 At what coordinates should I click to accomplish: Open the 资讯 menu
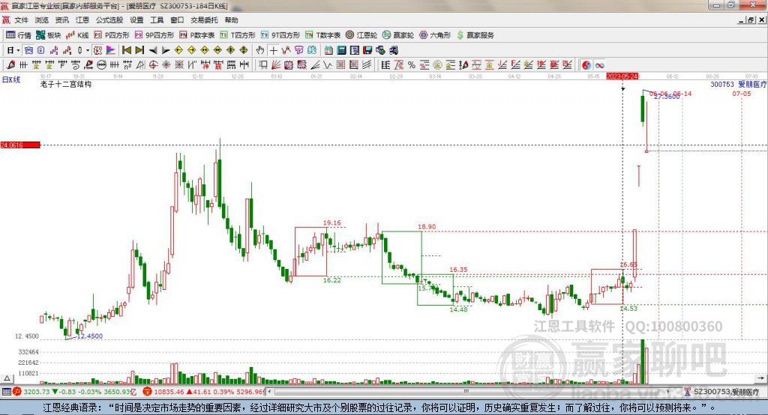61,20
